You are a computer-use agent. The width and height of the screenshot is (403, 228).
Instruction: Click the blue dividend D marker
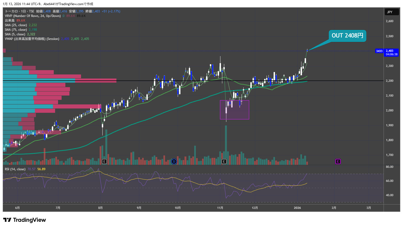[x=174, y=162]
